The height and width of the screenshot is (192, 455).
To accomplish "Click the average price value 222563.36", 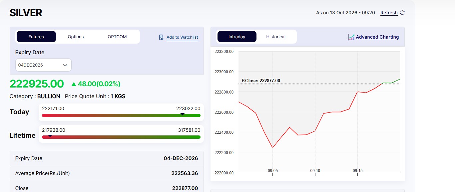I will (185, 173).
